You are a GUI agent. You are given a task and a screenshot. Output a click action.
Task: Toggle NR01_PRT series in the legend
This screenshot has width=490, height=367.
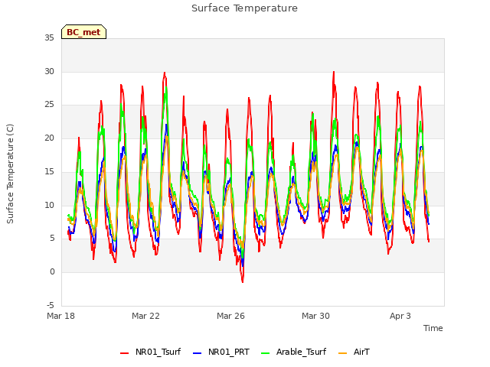point(221,352)
